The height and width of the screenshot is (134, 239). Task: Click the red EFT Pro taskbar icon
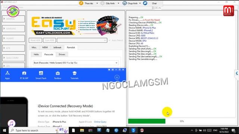pos(142,130)
